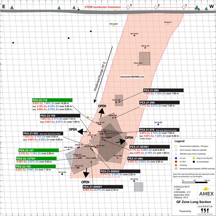Click the green PEX-22-107 label header

tap(38, 150)
